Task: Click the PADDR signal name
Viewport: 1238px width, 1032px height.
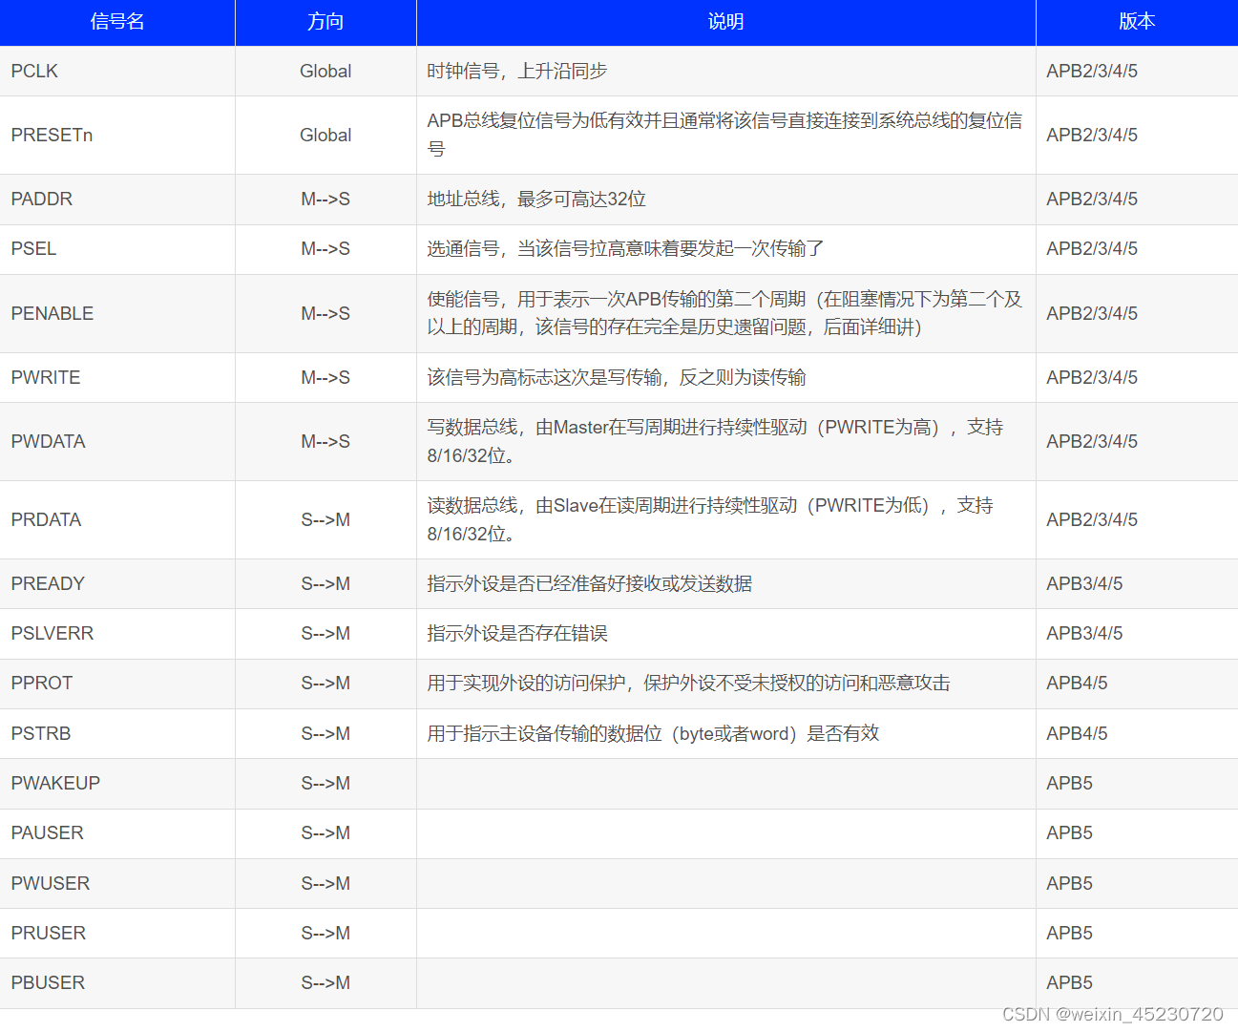Action: click(x=39, y=199)
